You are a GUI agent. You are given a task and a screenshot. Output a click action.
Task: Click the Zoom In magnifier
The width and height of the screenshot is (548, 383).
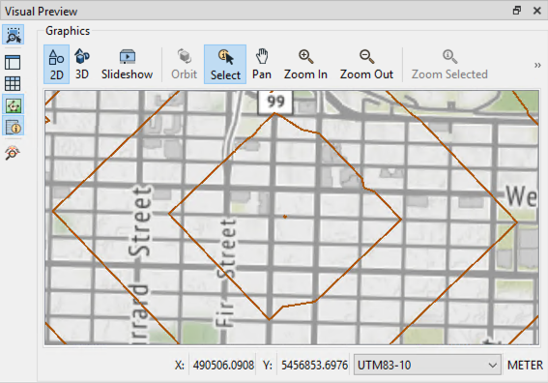305,65
